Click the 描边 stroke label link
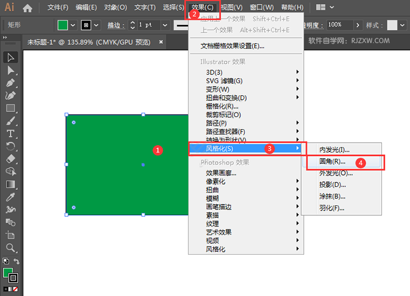 coord(116,25)
